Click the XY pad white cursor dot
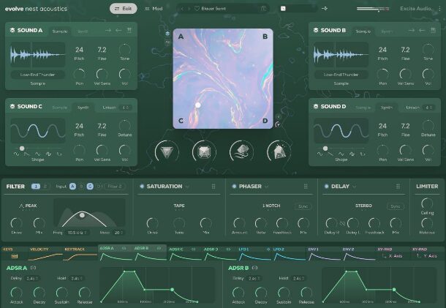The image size is (446, 308). 197,105
